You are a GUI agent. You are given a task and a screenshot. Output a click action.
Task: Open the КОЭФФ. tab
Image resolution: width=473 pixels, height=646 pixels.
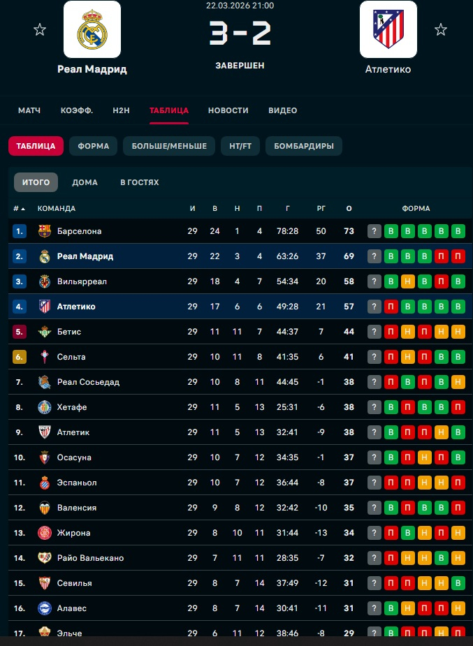point(77,110)
